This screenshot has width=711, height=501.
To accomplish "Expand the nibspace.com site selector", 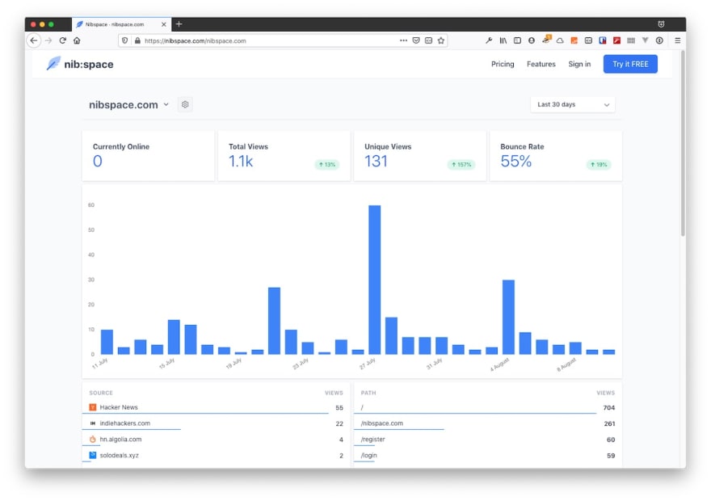I will pyautogui.click(x=166, y=104).
